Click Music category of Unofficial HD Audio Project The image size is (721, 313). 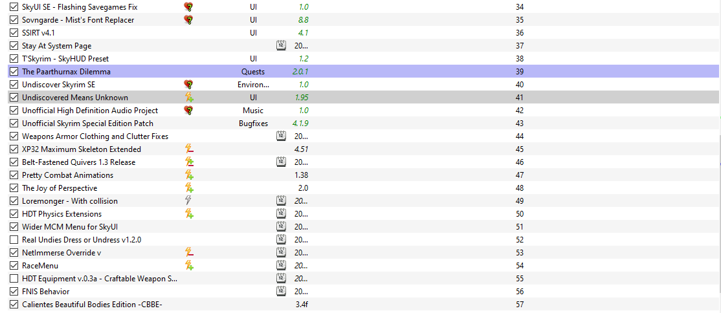[x=253, y=111]
